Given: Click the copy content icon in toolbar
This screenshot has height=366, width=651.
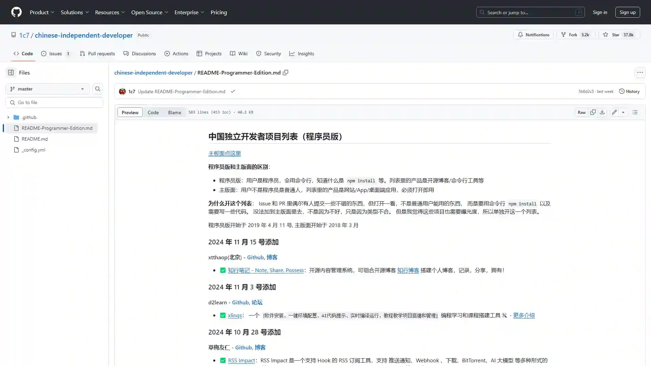Looking at the screenshot, I should click(x=593, y=112).
